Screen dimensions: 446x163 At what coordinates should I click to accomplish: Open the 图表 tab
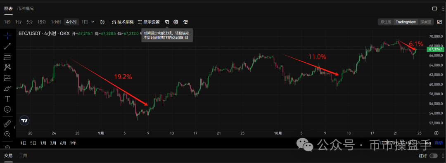pyautogui.click(x=8, y=9)
